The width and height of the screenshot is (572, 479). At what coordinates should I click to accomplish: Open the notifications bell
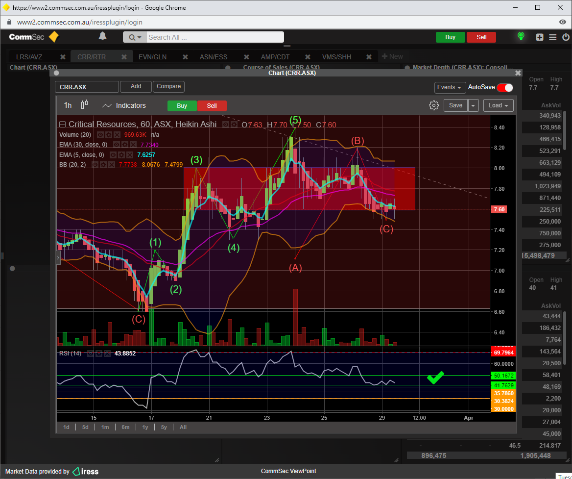coord(102,36)
